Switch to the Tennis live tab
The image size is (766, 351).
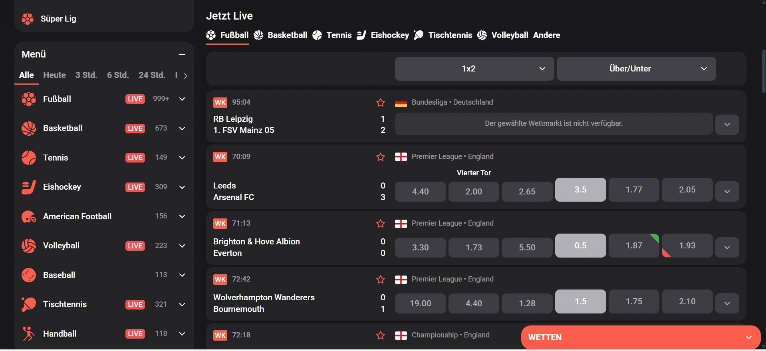(332, 35)
